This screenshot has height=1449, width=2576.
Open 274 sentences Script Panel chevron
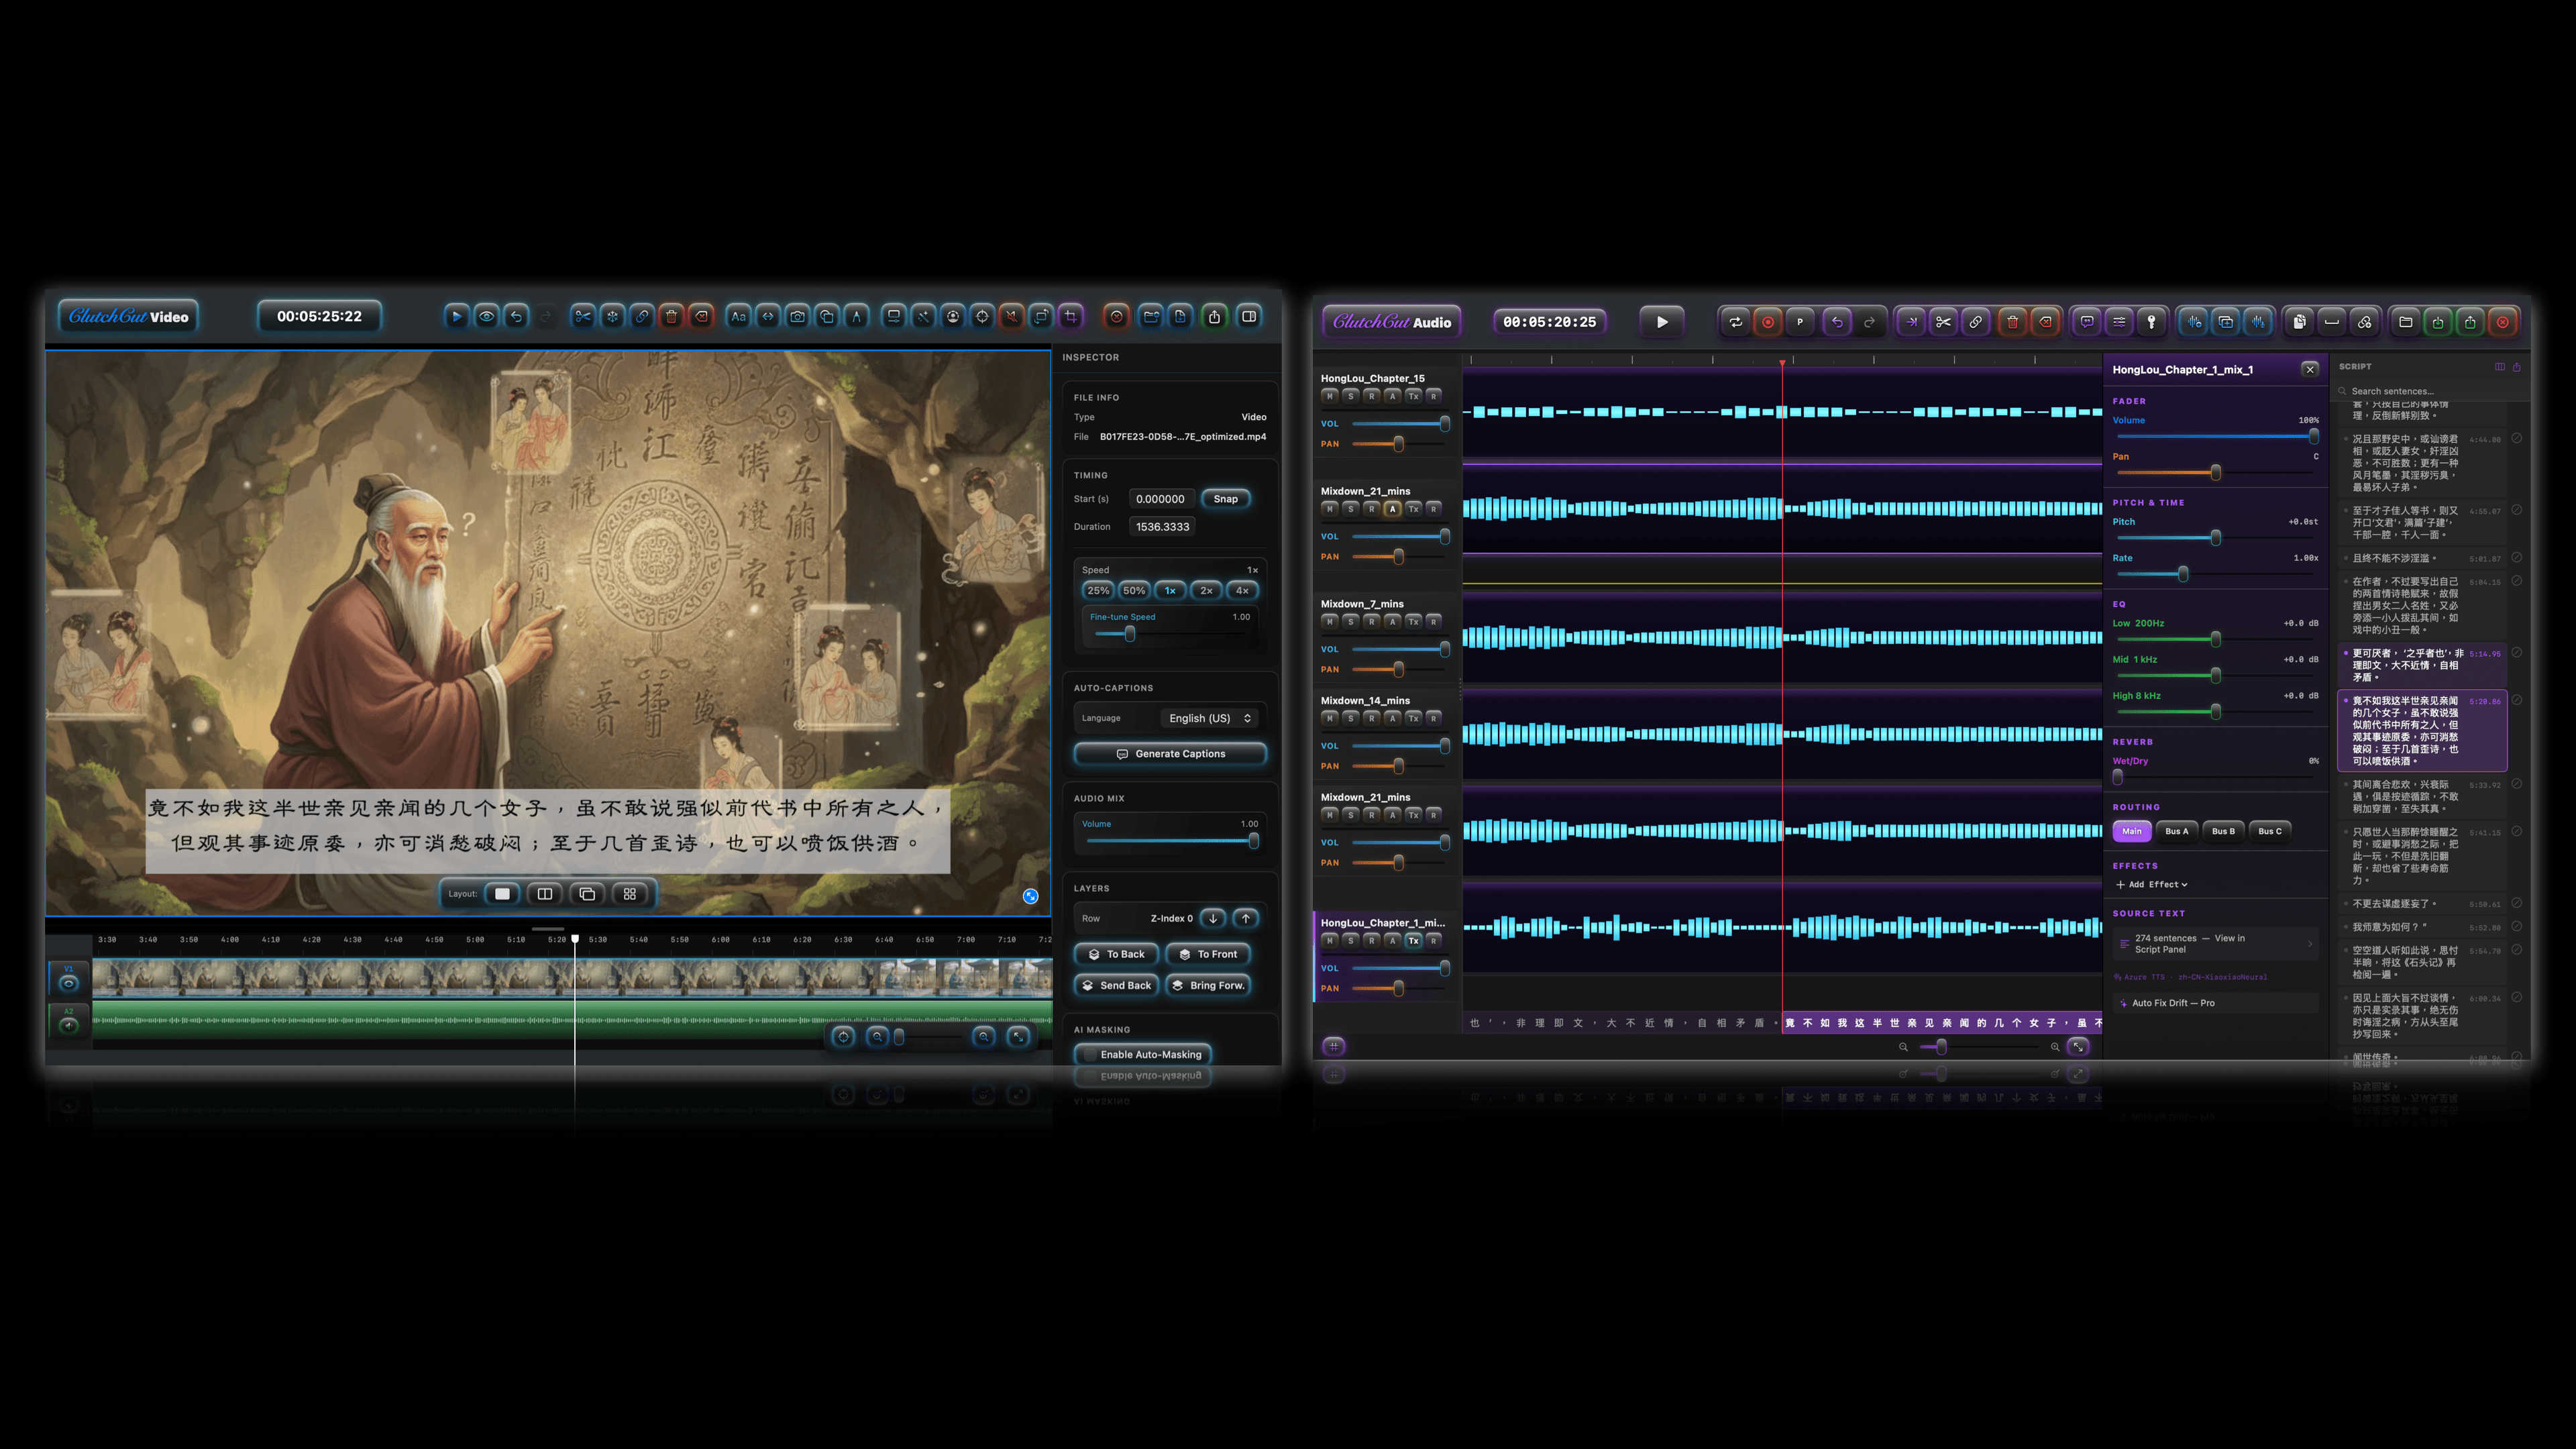[2309, 944]
